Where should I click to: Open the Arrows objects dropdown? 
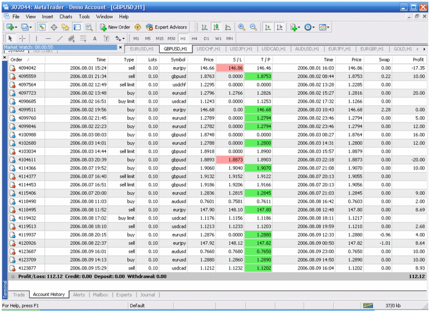pyautogui.click(x=120, y=38)
